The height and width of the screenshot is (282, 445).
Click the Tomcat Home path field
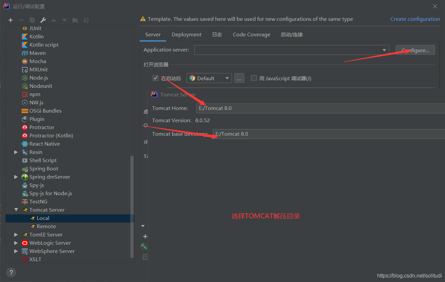(x=320, y=108)
